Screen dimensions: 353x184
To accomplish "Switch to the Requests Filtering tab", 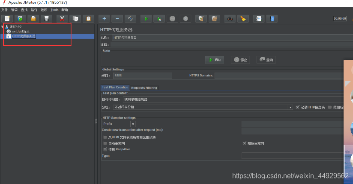I will [144, 88].
